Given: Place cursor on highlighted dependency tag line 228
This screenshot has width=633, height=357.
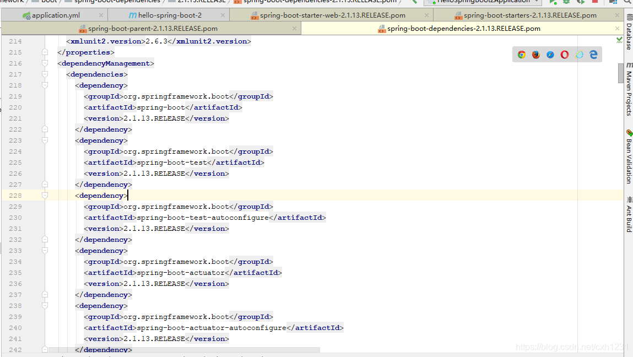Looking at the screenshot, I should pos(101,196).
